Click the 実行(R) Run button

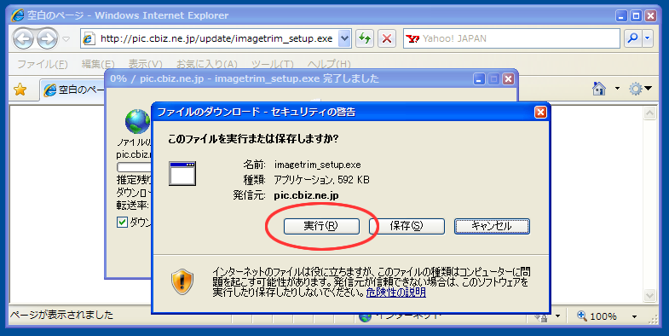321,226
